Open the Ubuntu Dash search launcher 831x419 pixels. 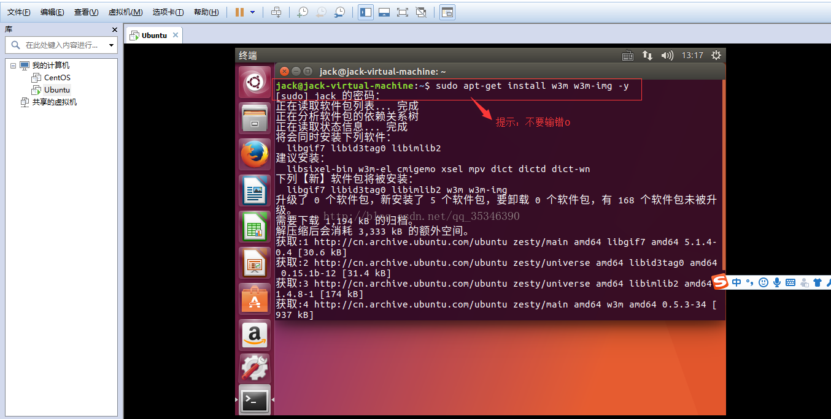(x=255, y=82)
